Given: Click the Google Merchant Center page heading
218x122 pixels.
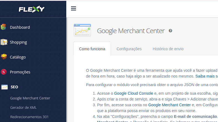Looking at the screenshot, I should coord(131,31).
